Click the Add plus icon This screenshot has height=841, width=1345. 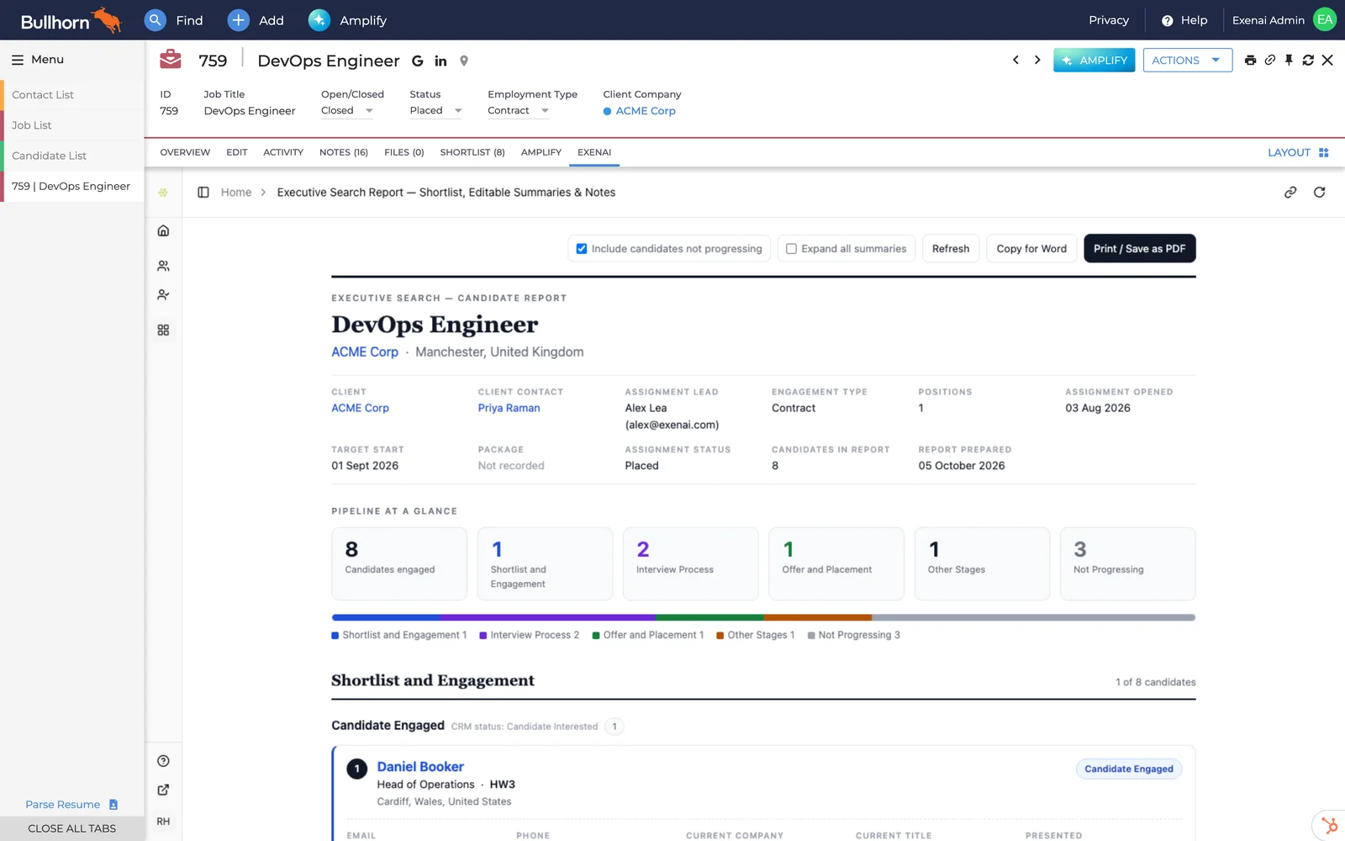tap(239, 20)
